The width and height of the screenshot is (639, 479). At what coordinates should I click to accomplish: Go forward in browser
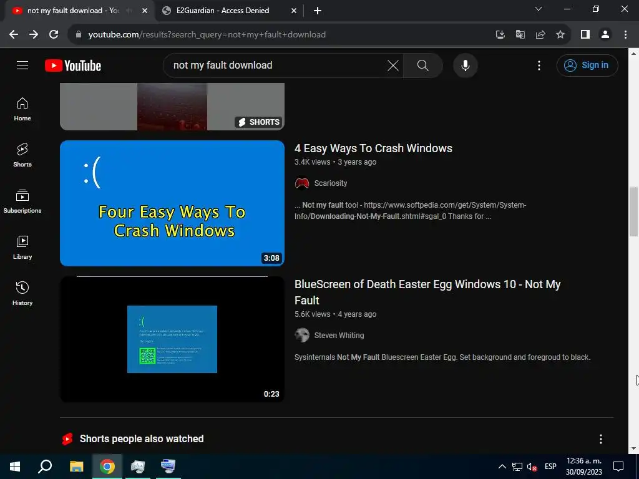(x=34, y=35)
